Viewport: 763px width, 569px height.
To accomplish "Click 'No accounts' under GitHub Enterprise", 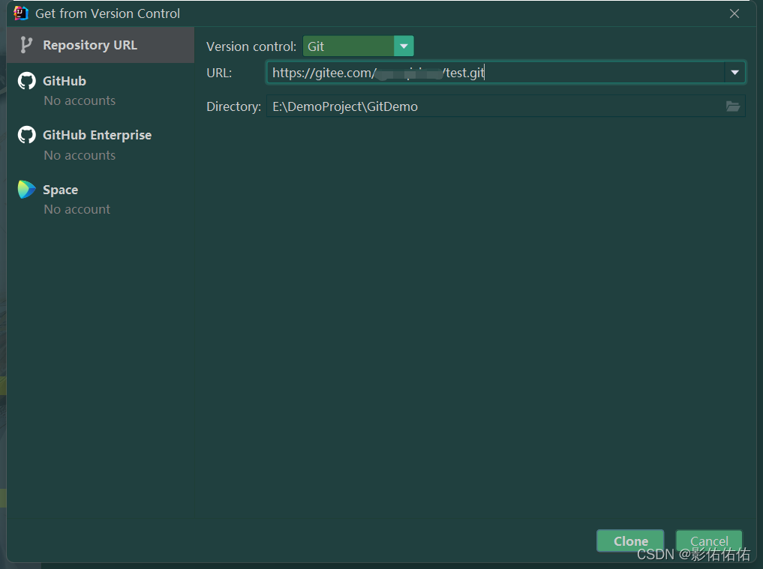I will pos(80,155).
